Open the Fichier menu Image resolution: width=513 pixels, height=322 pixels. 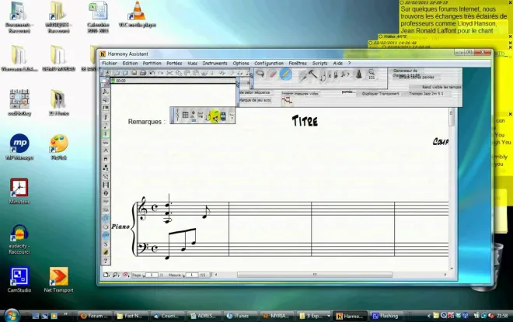tap(110, 64)
